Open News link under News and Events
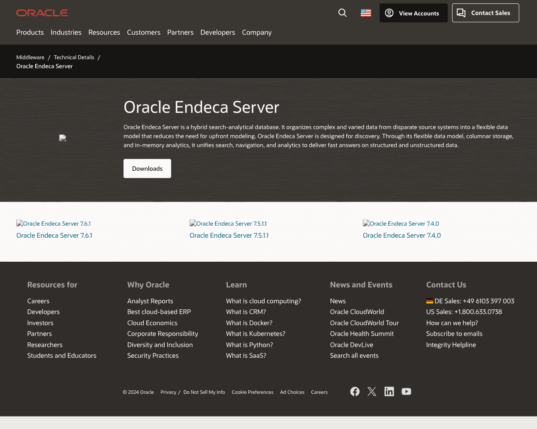 click(x=338, y=301)
